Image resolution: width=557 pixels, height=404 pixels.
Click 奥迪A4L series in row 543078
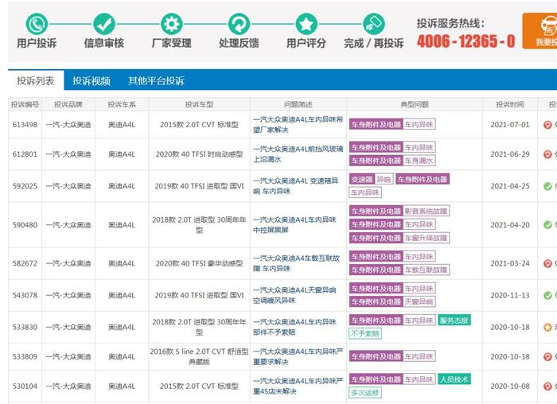(x=122, y=295)
